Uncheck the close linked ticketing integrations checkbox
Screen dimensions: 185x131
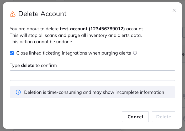point(12,53)
